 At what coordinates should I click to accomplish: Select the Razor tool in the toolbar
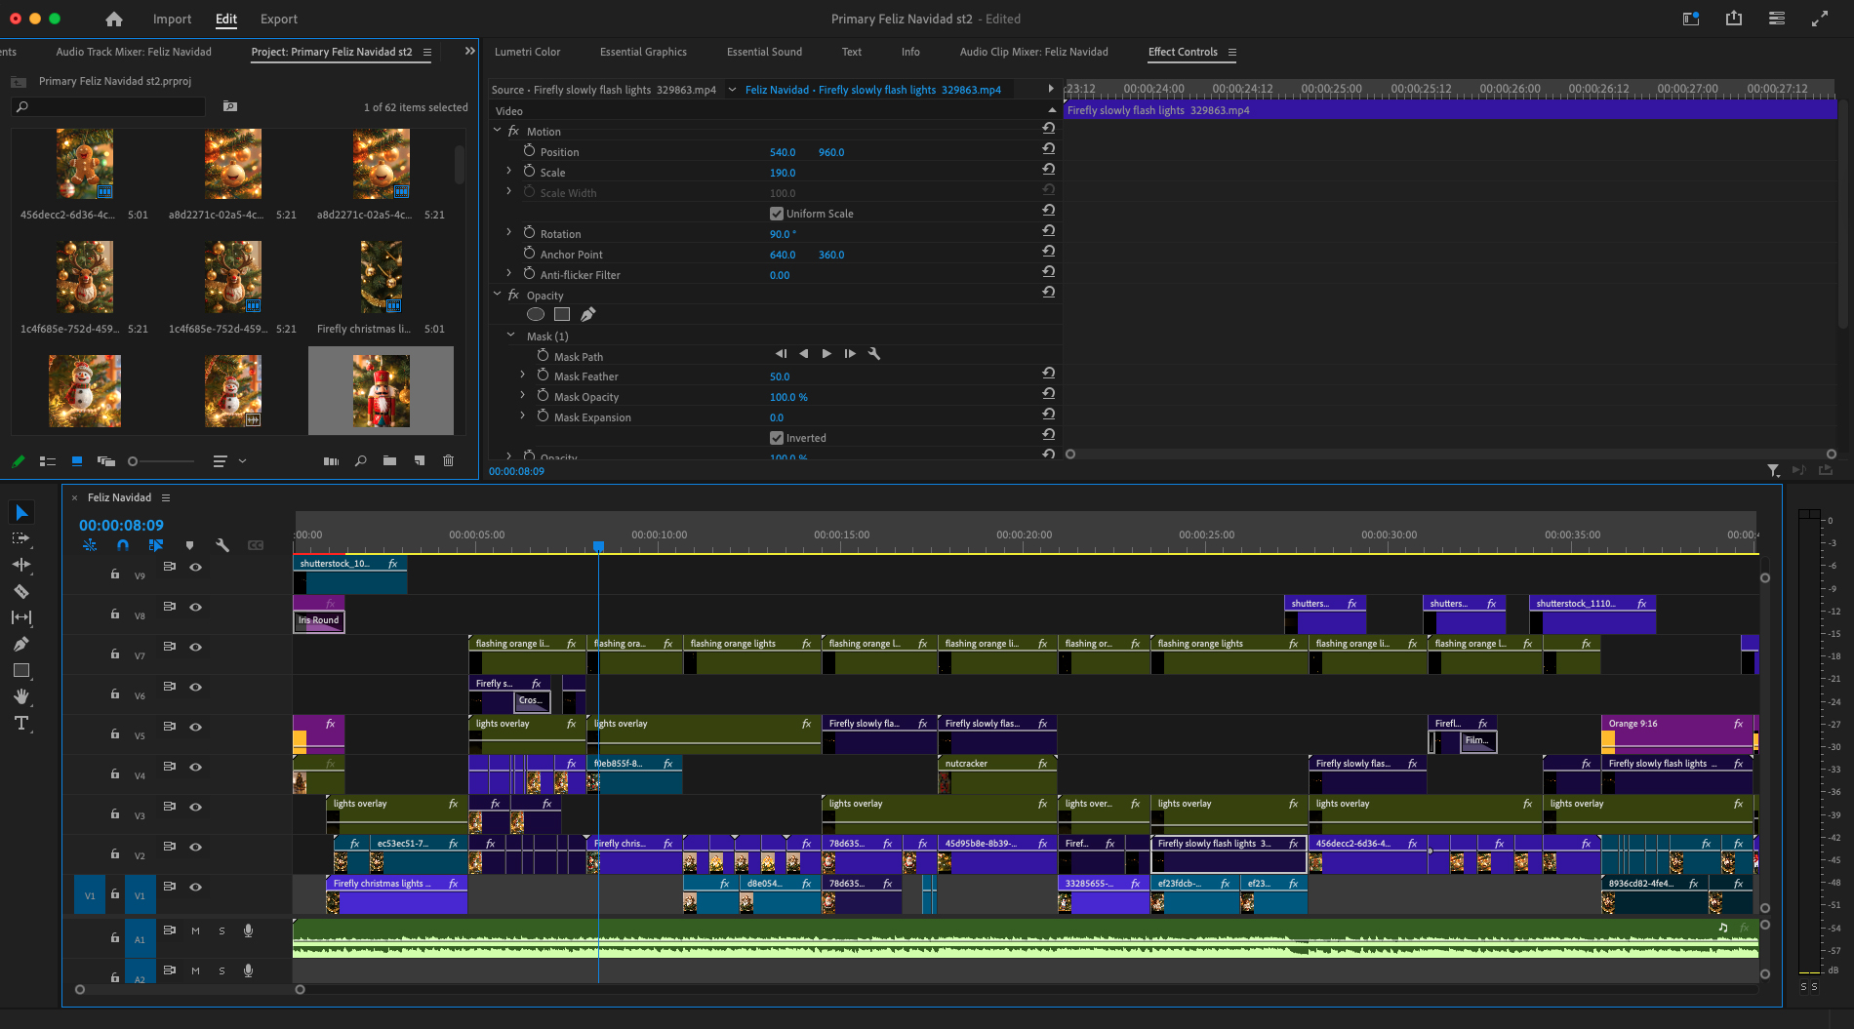20,591
